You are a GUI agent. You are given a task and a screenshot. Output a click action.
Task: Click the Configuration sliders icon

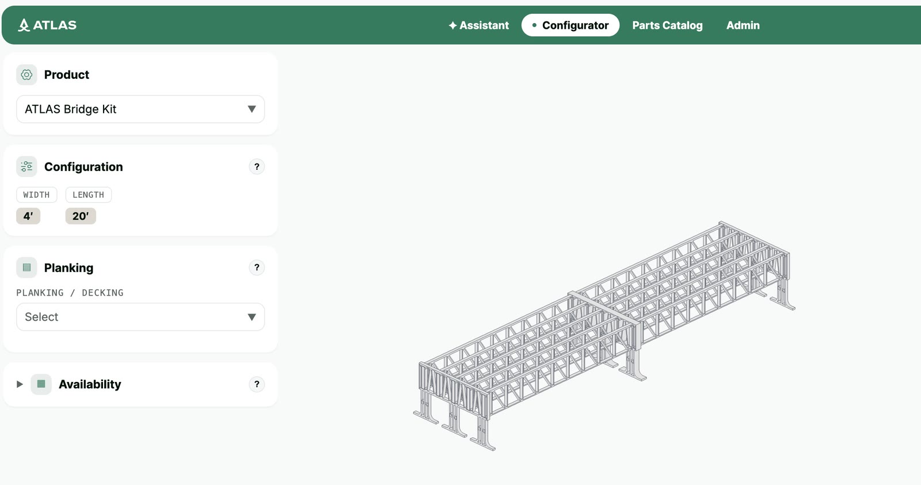pos(26,166)
